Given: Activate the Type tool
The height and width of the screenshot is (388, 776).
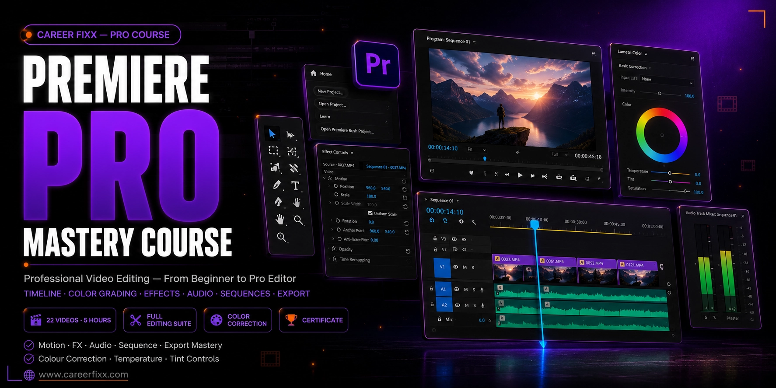Looking at the screenshot, I should point(295,185).
